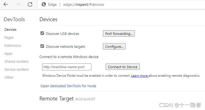Uncheck Discover network targets
The height and width of the screenshot is (110, 205).
(x=42, y=46)
